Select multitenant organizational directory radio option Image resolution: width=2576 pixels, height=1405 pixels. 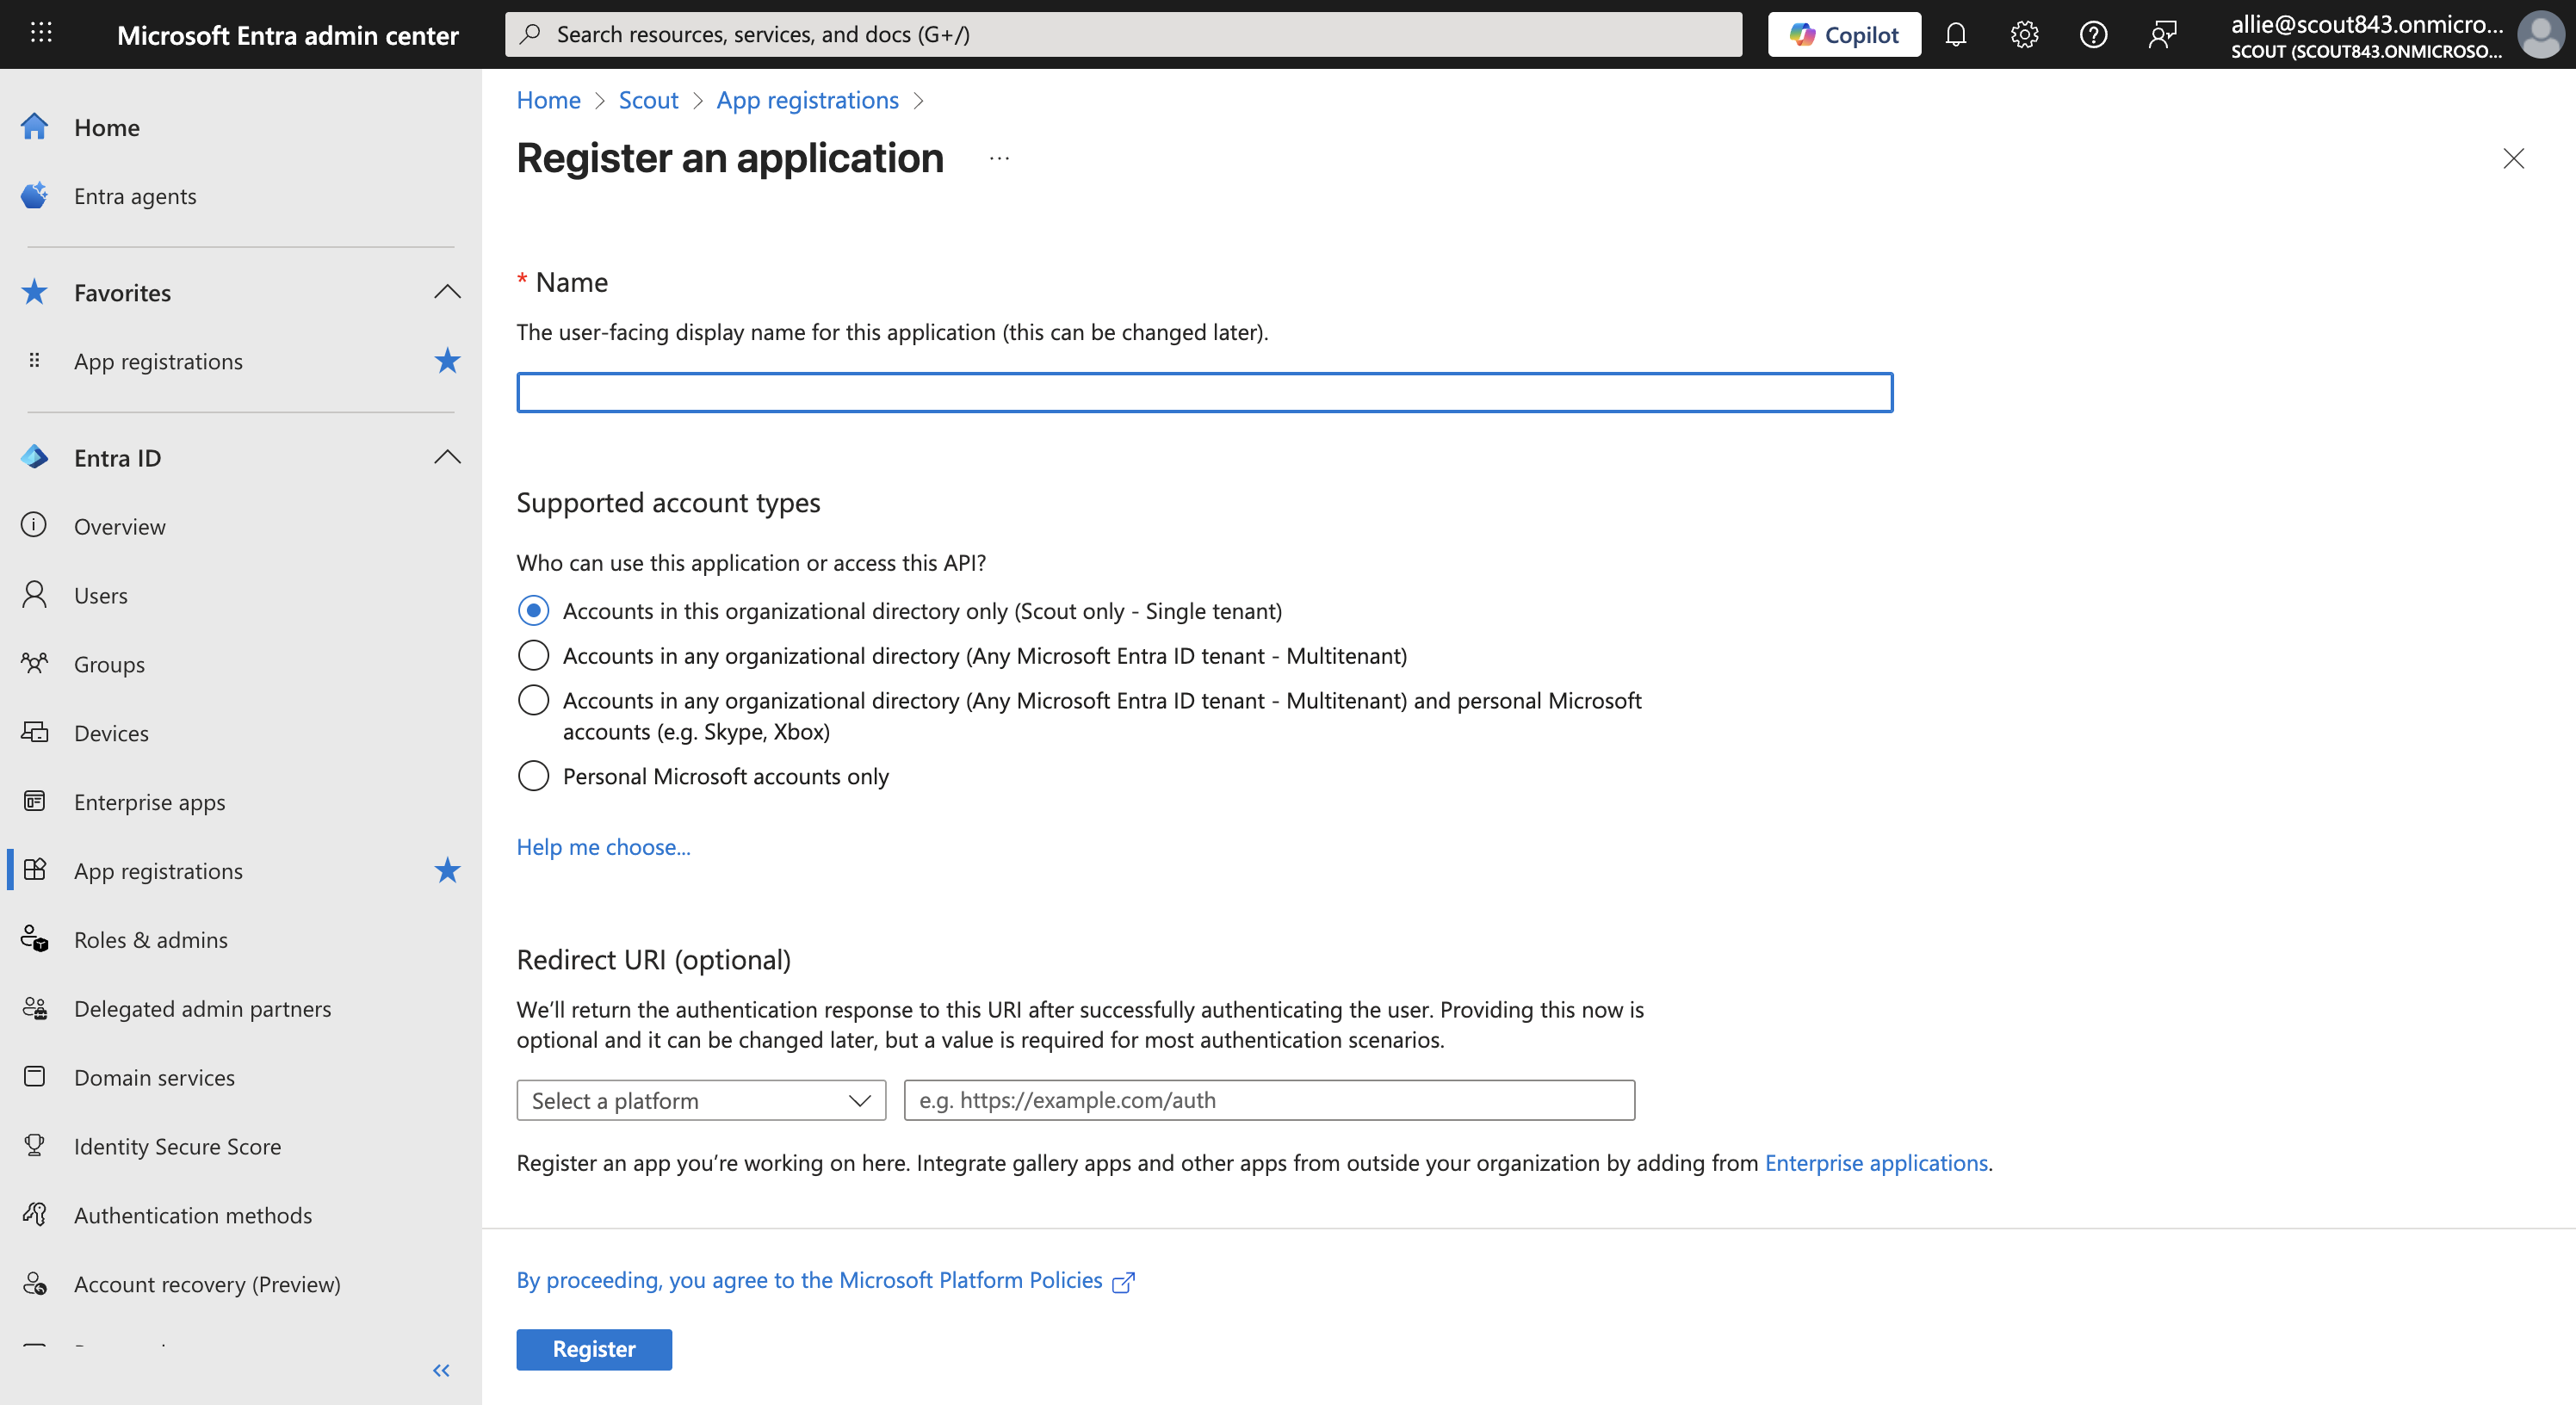point(533,656)
